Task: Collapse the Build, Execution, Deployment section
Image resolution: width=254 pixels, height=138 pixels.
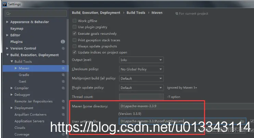Action: (x=8, y=55)
